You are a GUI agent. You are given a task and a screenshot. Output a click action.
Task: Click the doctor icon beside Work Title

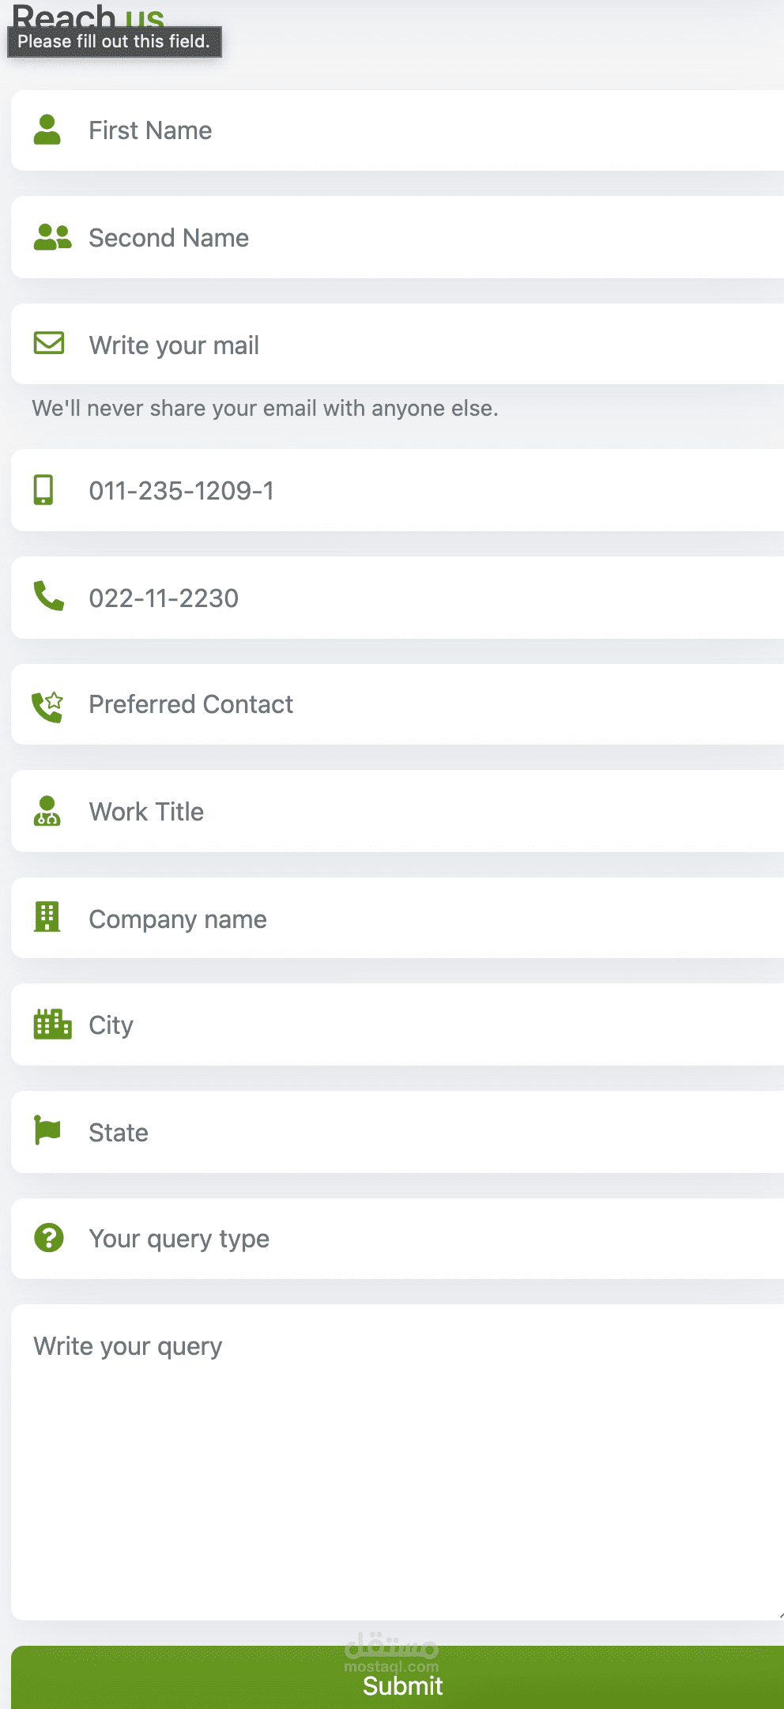pyautogui.click(x=47, y=811)
